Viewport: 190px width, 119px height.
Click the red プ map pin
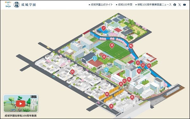104,28
